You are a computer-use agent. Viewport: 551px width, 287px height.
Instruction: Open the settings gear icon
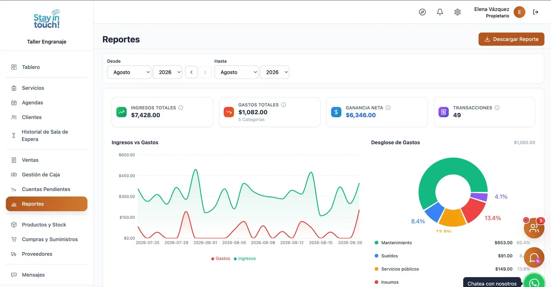[x=457, y=12]
